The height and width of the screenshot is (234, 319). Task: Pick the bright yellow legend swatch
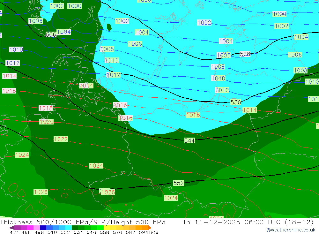(x=107, y=228)
